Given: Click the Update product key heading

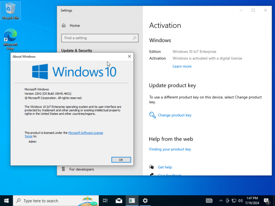Looking at the screenshot, I should tap(173, 85).
